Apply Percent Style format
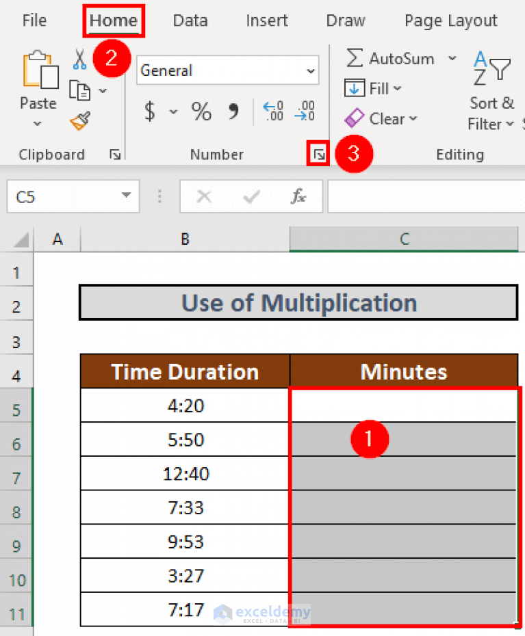 tap(201, 111)
